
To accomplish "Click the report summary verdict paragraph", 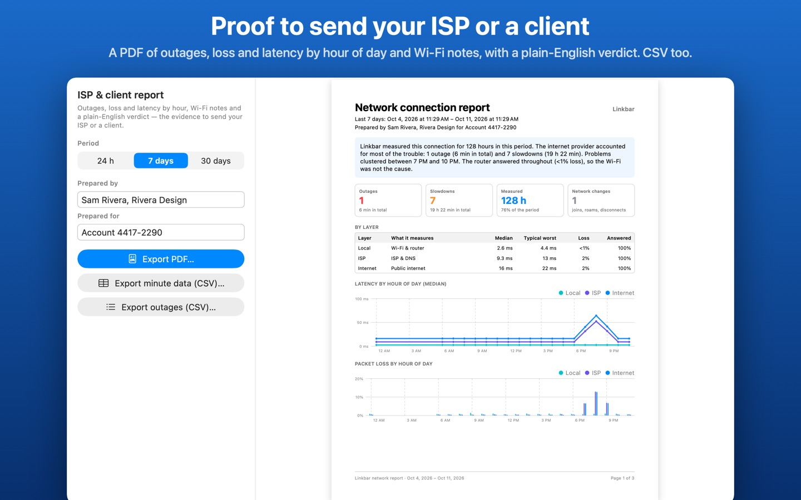I will click(495, 158).
